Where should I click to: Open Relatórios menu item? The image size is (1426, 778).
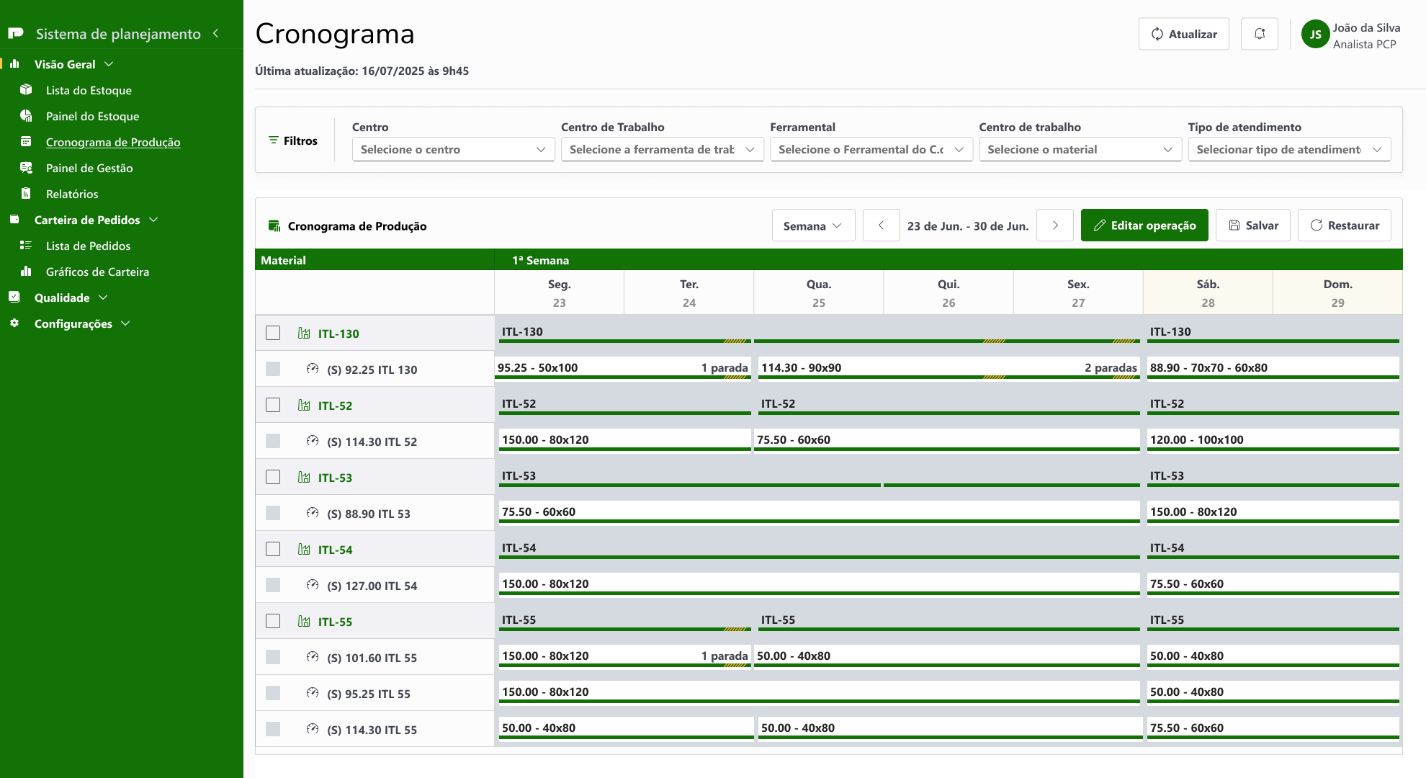point(72,194)
